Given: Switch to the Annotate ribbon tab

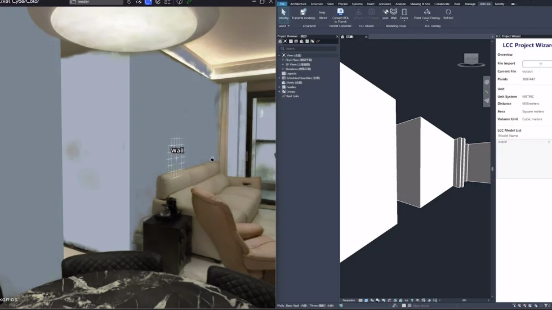Looking at the screenshot, I should coord(385,4).
